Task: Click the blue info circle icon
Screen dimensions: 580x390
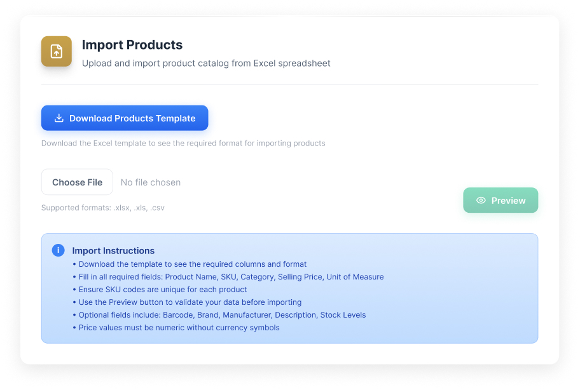Action: (58, 250)
